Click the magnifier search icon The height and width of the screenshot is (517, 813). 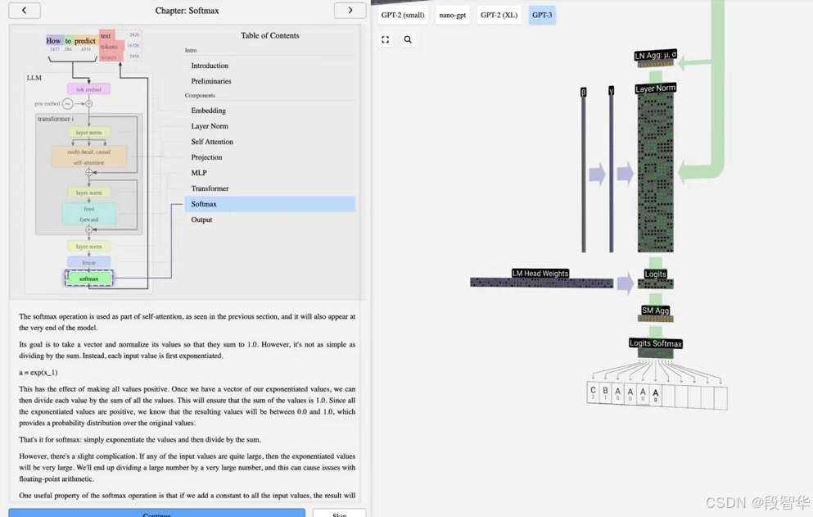tap(408, 39)
